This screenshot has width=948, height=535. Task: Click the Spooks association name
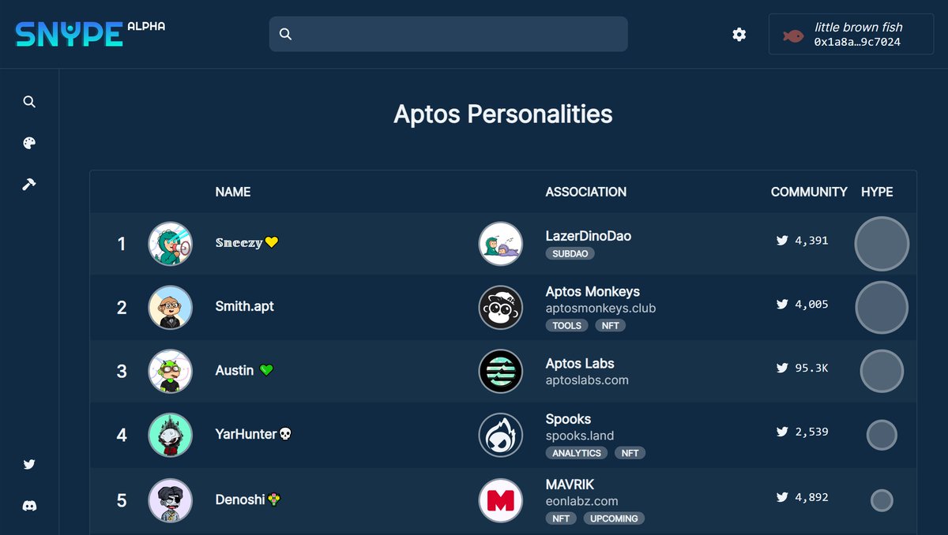pos(568,419)
